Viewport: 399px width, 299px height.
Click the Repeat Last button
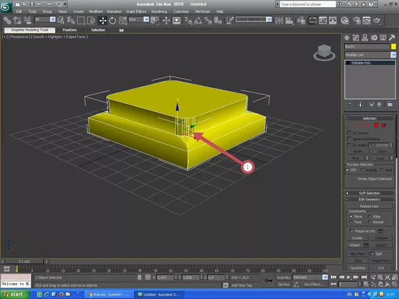pyautogui.click(x=369, y=206)
